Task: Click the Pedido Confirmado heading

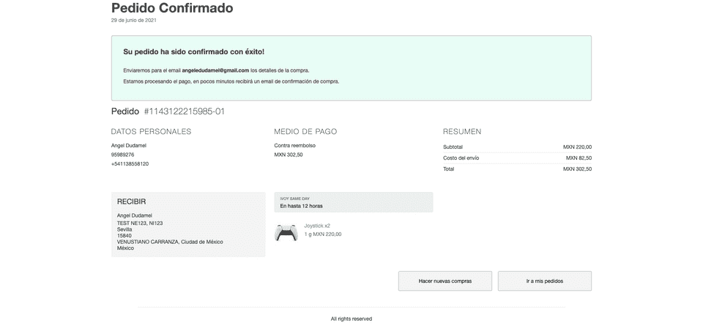Action: click(172, 8)
